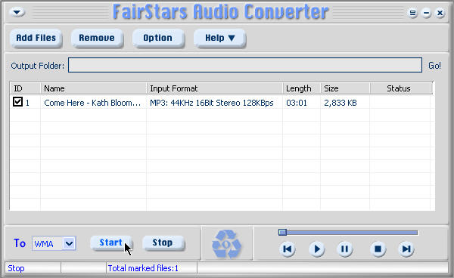Start the audio conversion

111,242
